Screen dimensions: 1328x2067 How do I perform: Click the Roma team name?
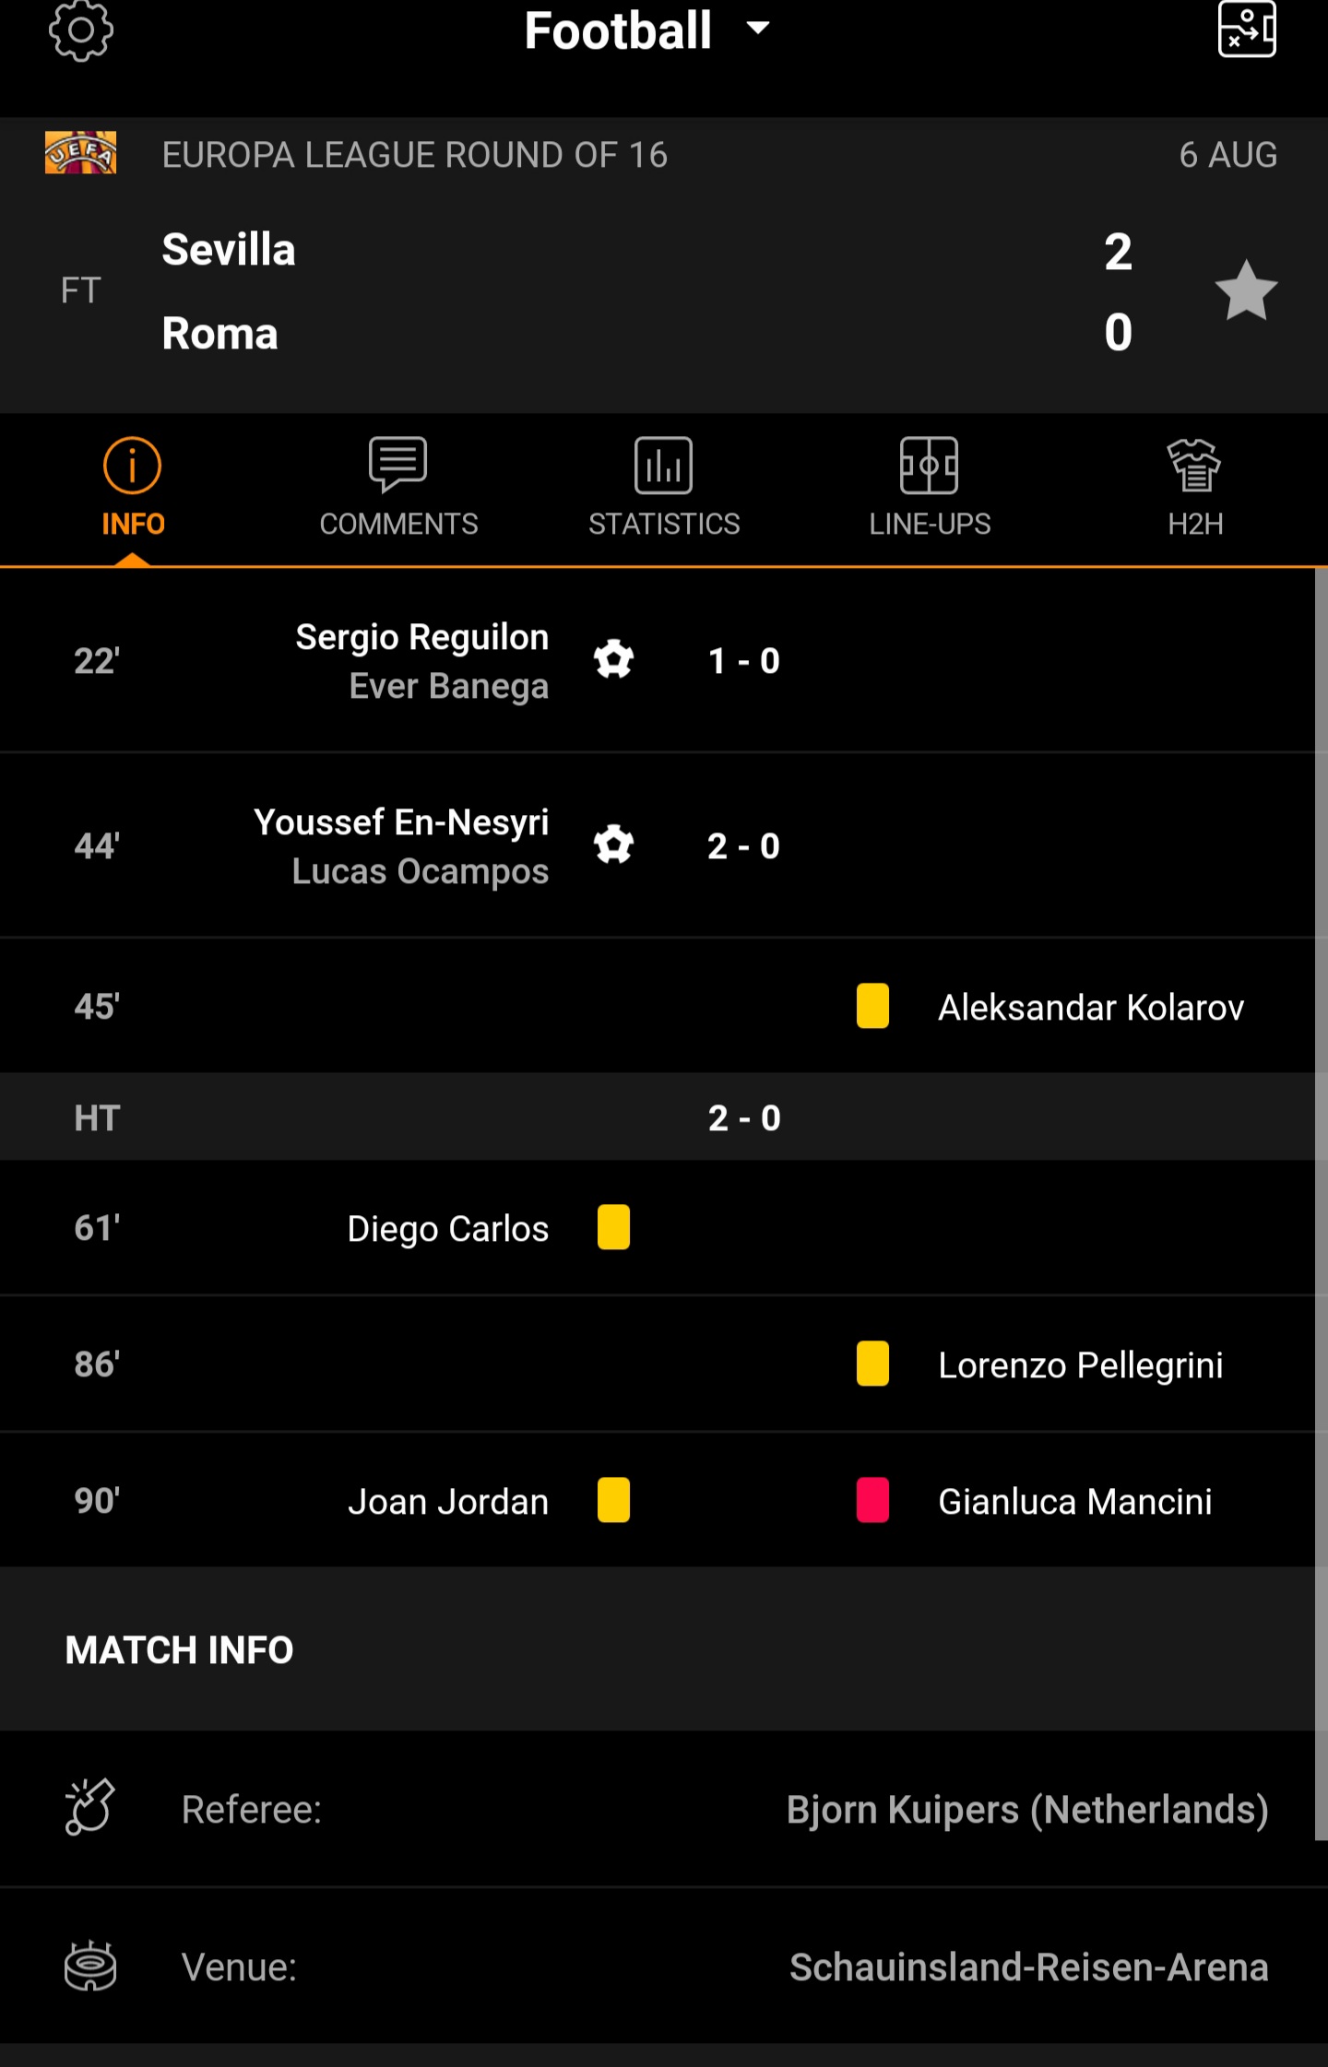tap(219, 334)
